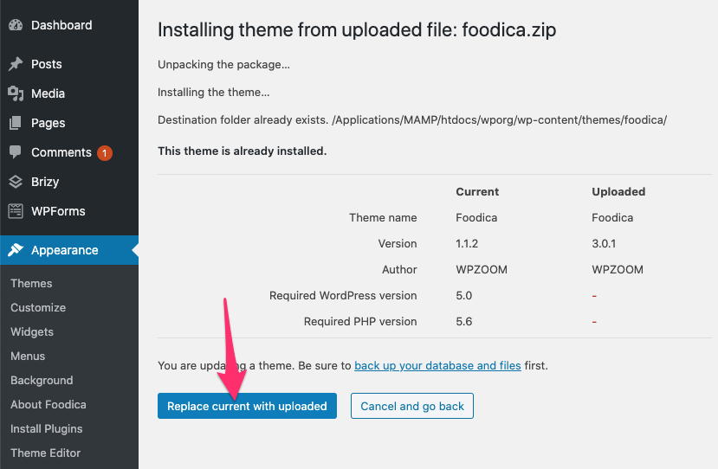This screenshot has height=469, width=718.
Task: Click the Brizy layers icon
Action: [x=16, y=182]
